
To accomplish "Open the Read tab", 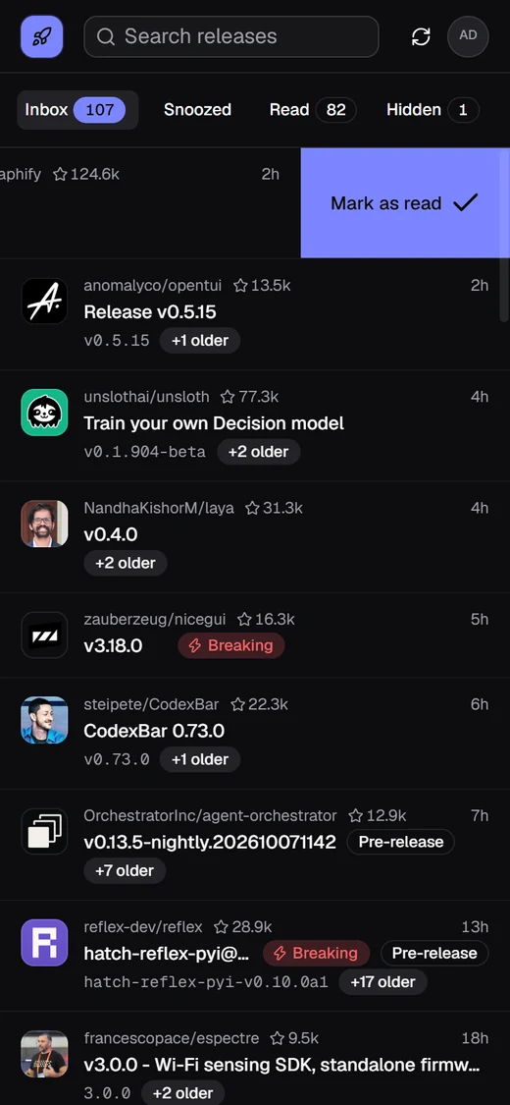I will 313,110.
